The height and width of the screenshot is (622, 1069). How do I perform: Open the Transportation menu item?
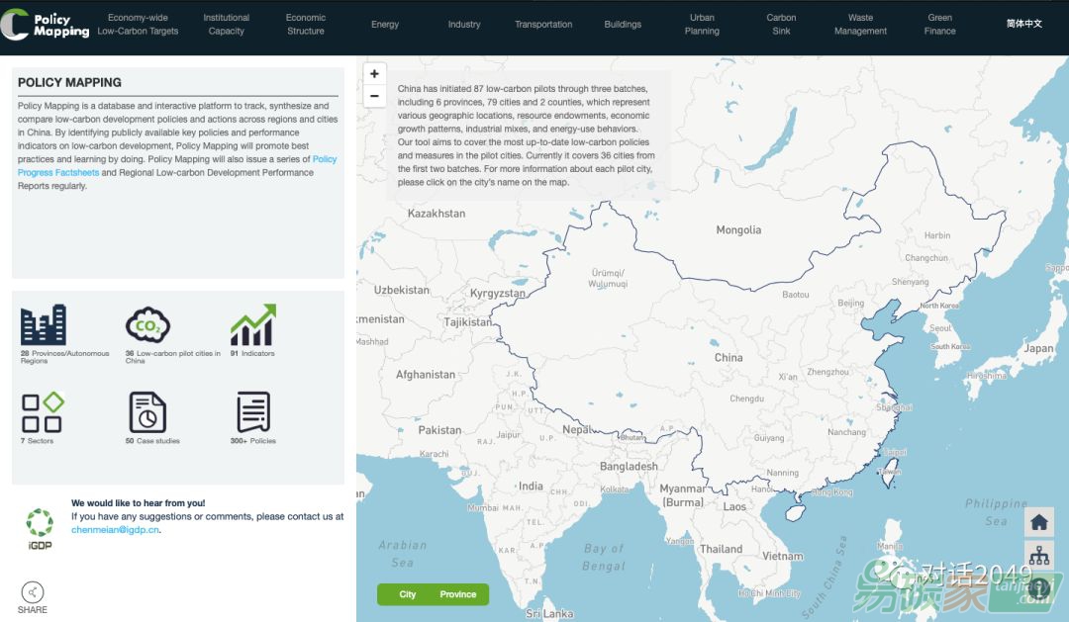coord(543,25)
